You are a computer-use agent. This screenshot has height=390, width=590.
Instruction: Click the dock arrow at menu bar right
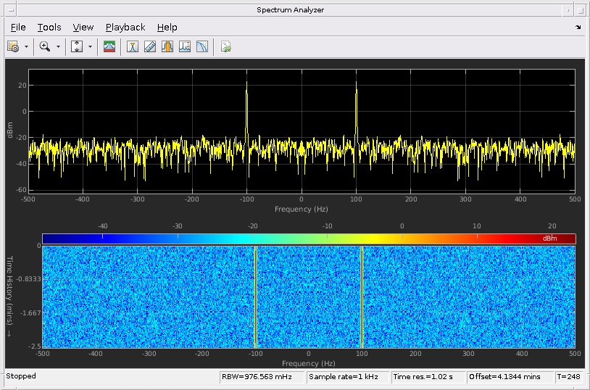(578, 28)
